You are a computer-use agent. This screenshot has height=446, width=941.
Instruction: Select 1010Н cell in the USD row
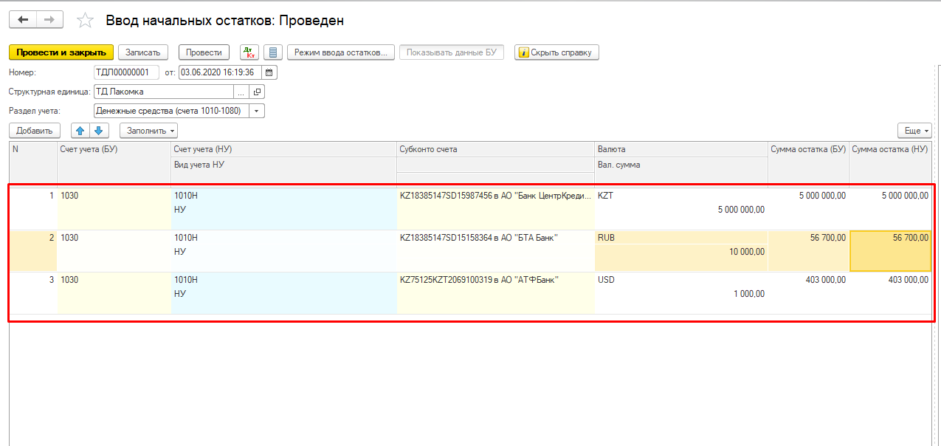click(x=283, y=280)
